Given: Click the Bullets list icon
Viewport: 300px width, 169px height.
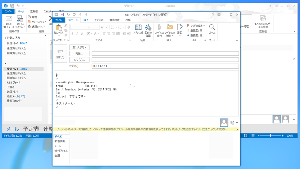Looking at the screenshot, I should [x=113, y=27].
